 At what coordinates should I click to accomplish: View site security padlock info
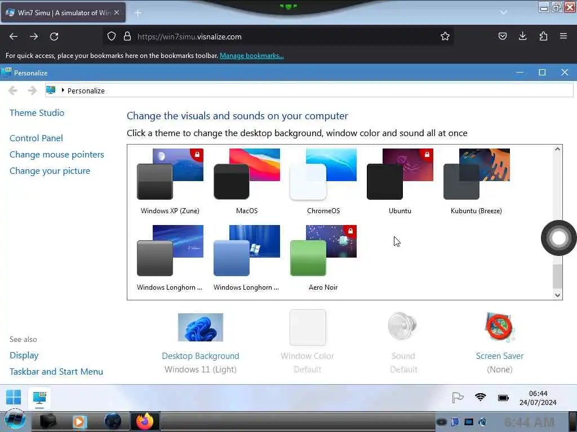[x=127, y=37]
